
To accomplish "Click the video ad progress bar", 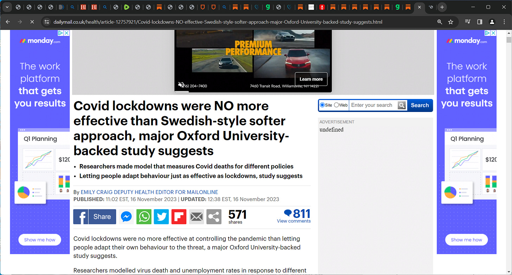I will [253, 92].
